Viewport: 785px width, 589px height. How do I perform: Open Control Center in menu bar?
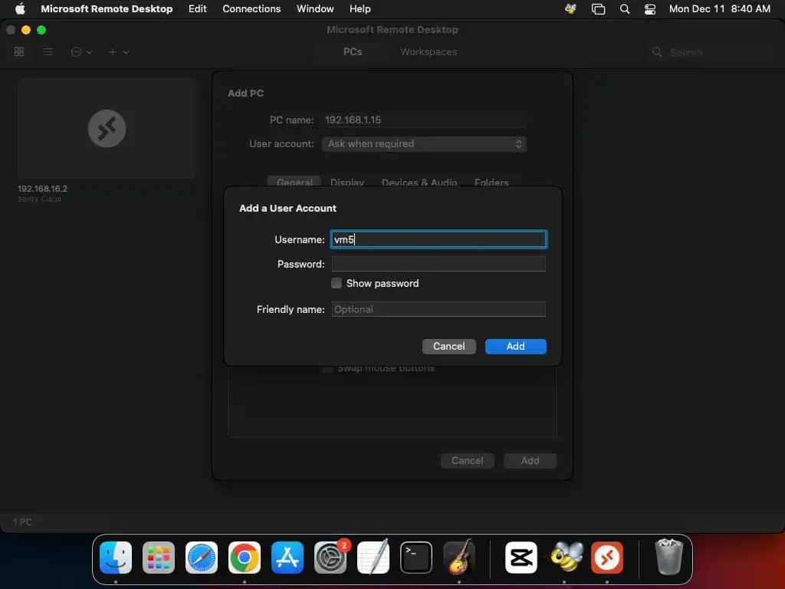(650, 8)
